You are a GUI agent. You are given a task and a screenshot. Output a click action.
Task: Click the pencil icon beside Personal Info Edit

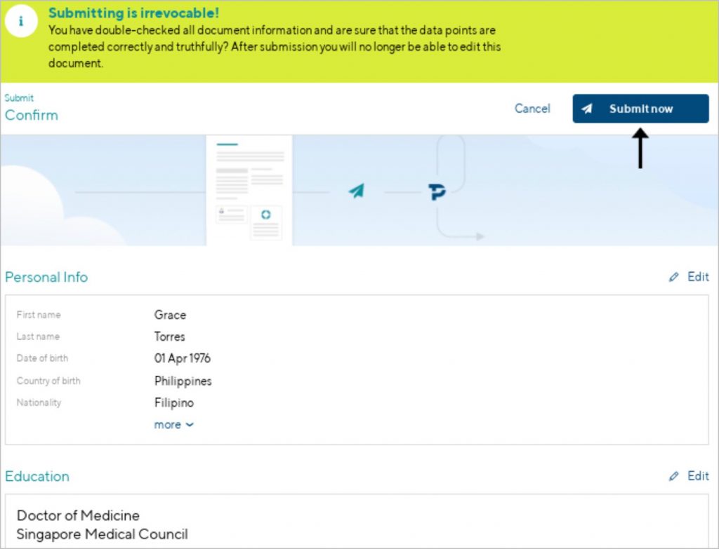[673, 277]
